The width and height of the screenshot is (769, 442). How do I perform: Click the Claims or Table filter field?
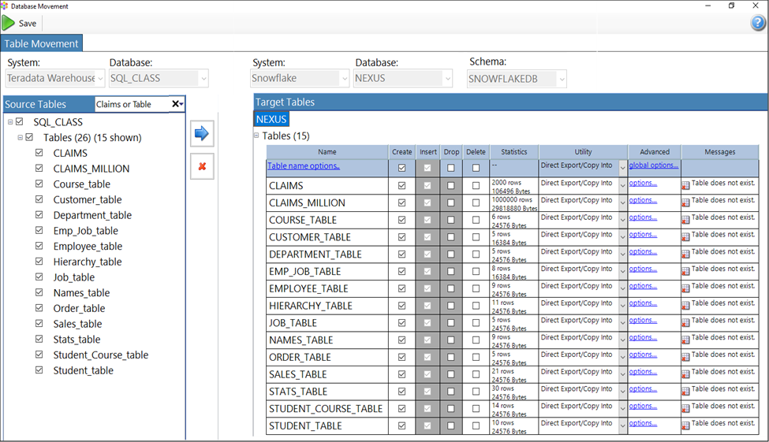[131, 104]
